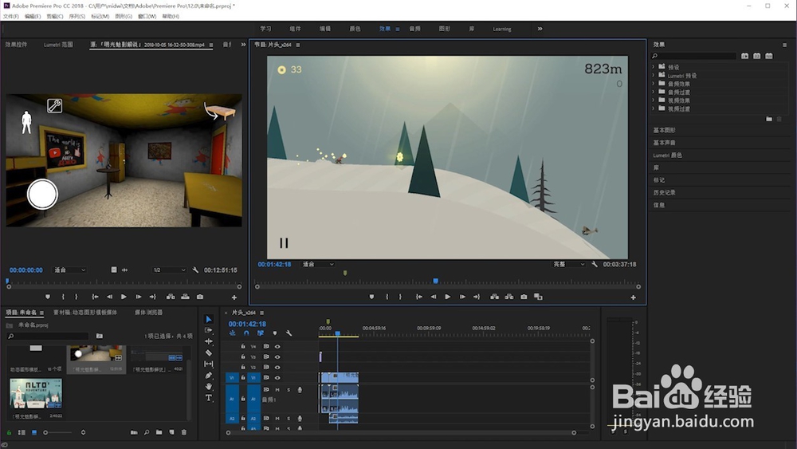This screenshot has height=449, width=797.
Task: Add marker on the timeline panel
Action: (275, 333)
